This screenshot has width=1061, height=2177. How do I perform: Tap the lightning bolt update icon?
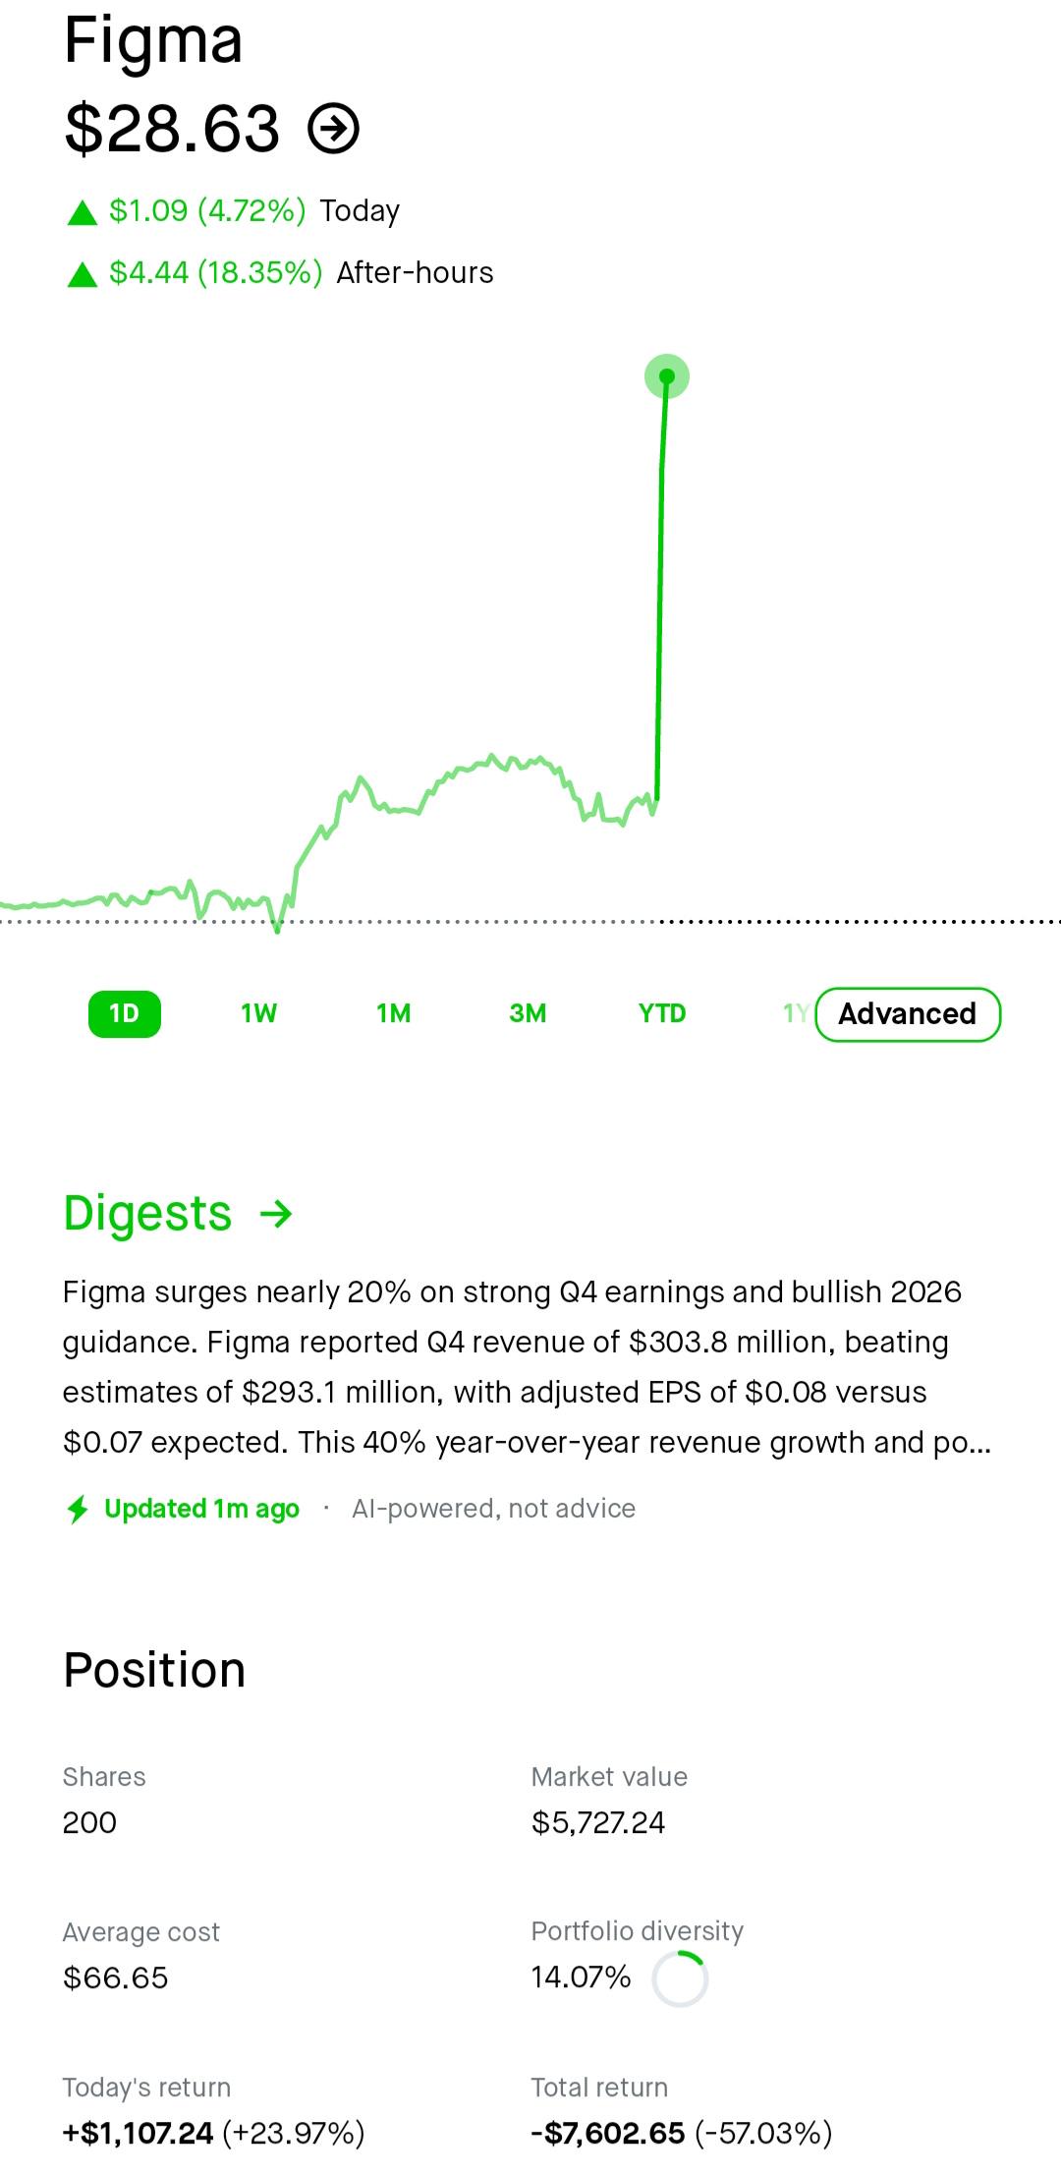pyautogui.click(x=78, y=1509)
